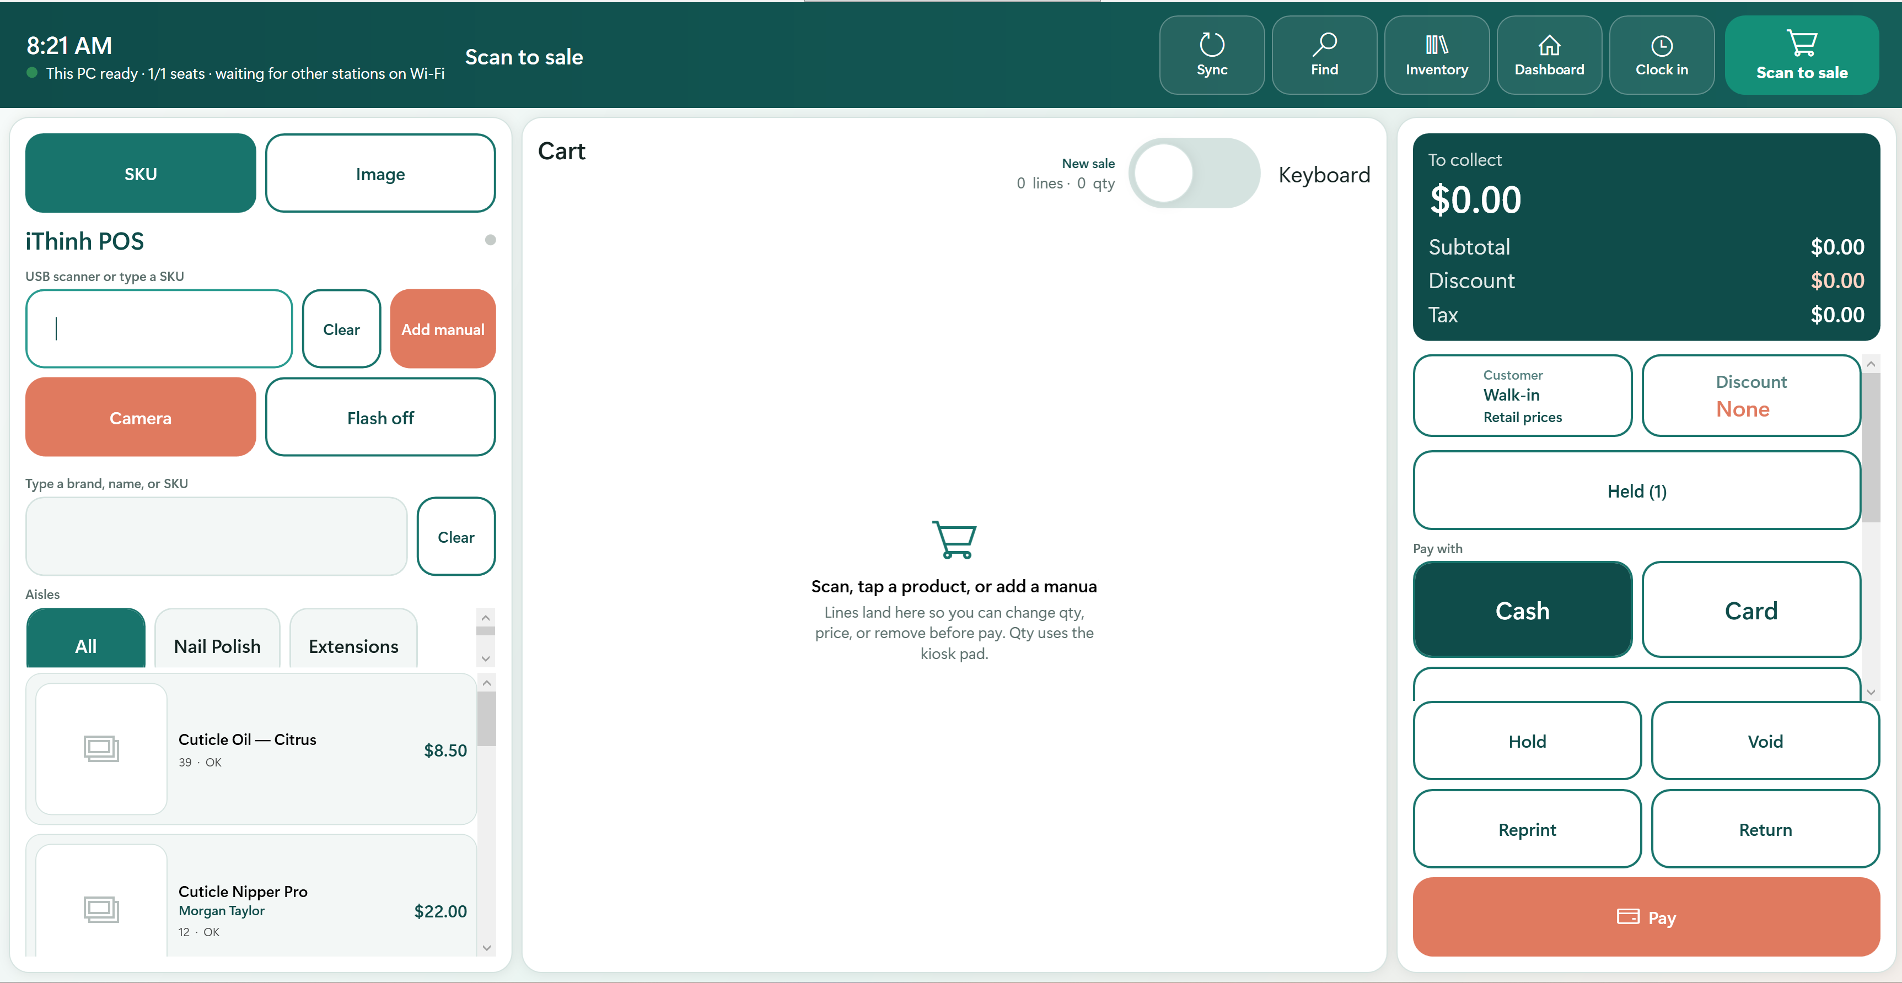Click aisles scroll up arrow
Screen dimensions: 1902x983
click(x=485, y=618)
